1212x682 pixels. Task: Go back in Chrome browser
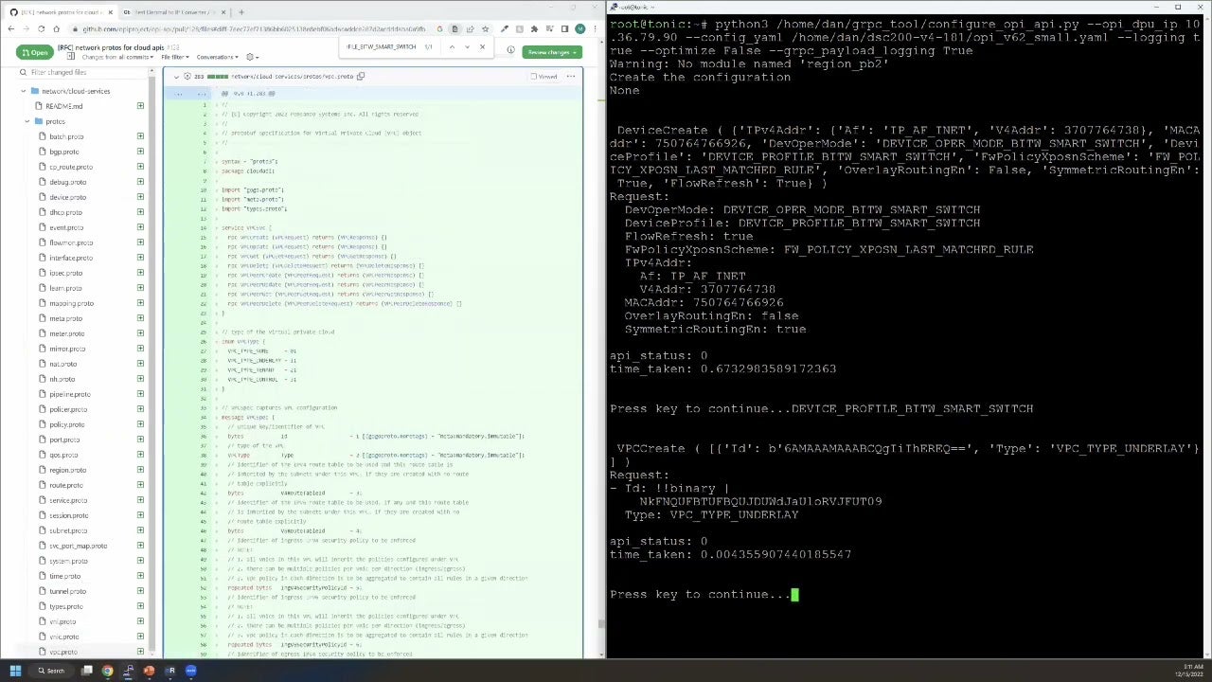pyautogui.click(x=10, y=29)
